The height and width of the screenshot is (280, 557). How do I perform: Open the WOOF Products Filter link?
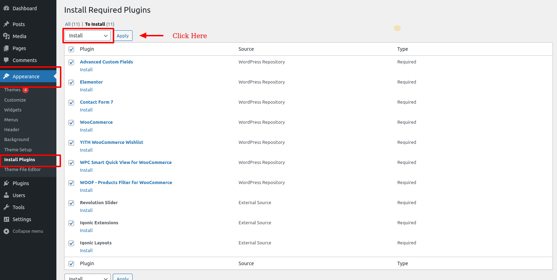[126, 182]
